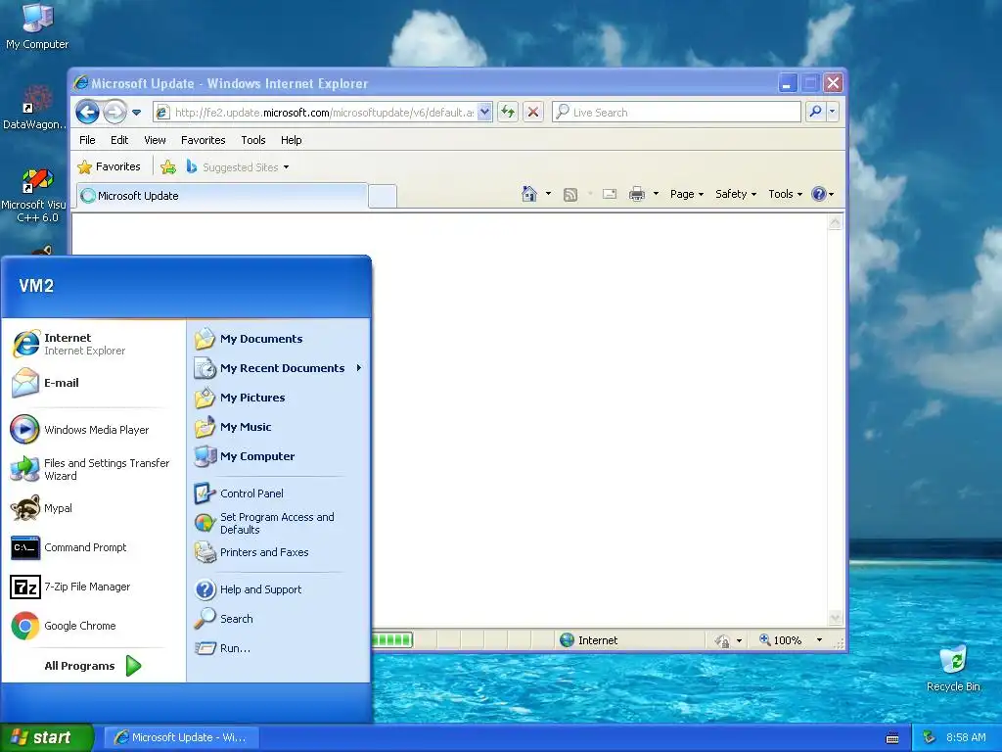Open the search provider dropdown arrow
The image size is (1002, 752).
832,112
